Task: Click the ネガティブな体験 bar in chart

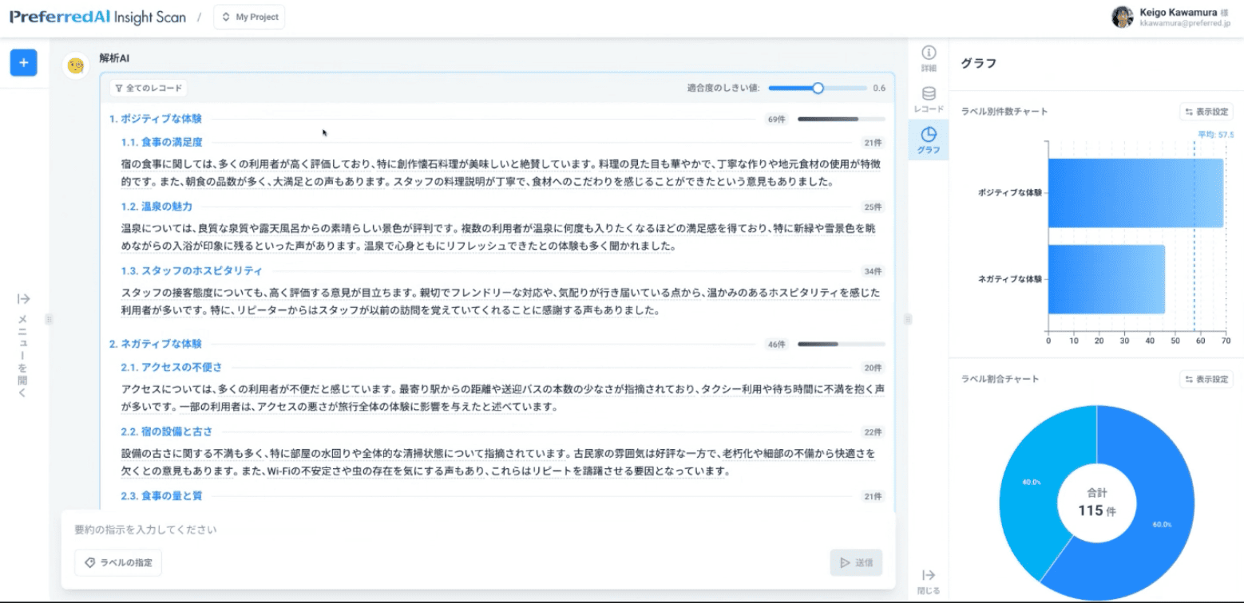Action: (1106, 279)
